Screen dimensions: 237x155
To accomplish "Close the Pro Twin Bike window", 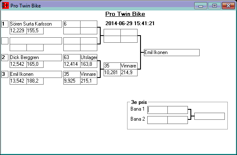I will click(228, 6).
